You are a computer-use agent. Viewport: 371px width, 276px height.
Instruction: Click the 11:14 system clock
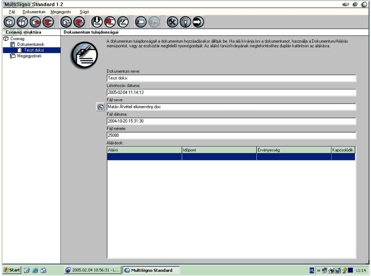[x=361, y=270]
